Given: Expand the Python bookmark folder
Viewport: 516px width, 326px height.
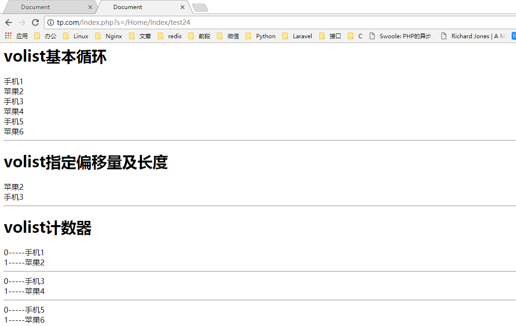Looking at the screenshot, I should [260, 36].
